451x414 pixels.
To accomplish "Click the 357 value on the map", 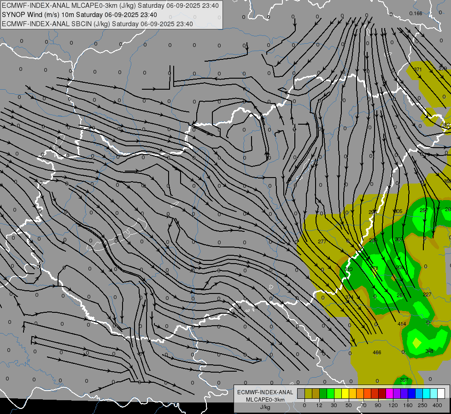I will [404, 380].
